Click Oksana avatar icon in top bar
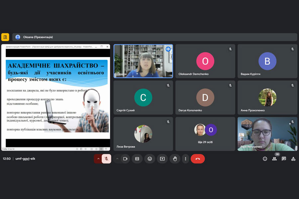This screenshot has height=199, width=299. [x=18, y=37]
